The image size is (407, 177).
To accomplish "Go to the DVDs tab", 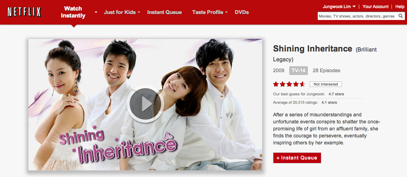I will (242, 12).
